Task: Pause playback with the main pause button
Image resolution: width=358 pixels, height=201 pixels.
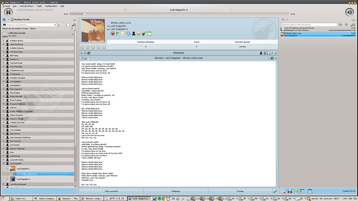Action: (8, 12)
